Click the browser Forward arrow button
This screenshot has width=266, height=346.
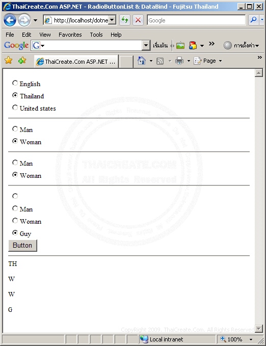(24, 20)
